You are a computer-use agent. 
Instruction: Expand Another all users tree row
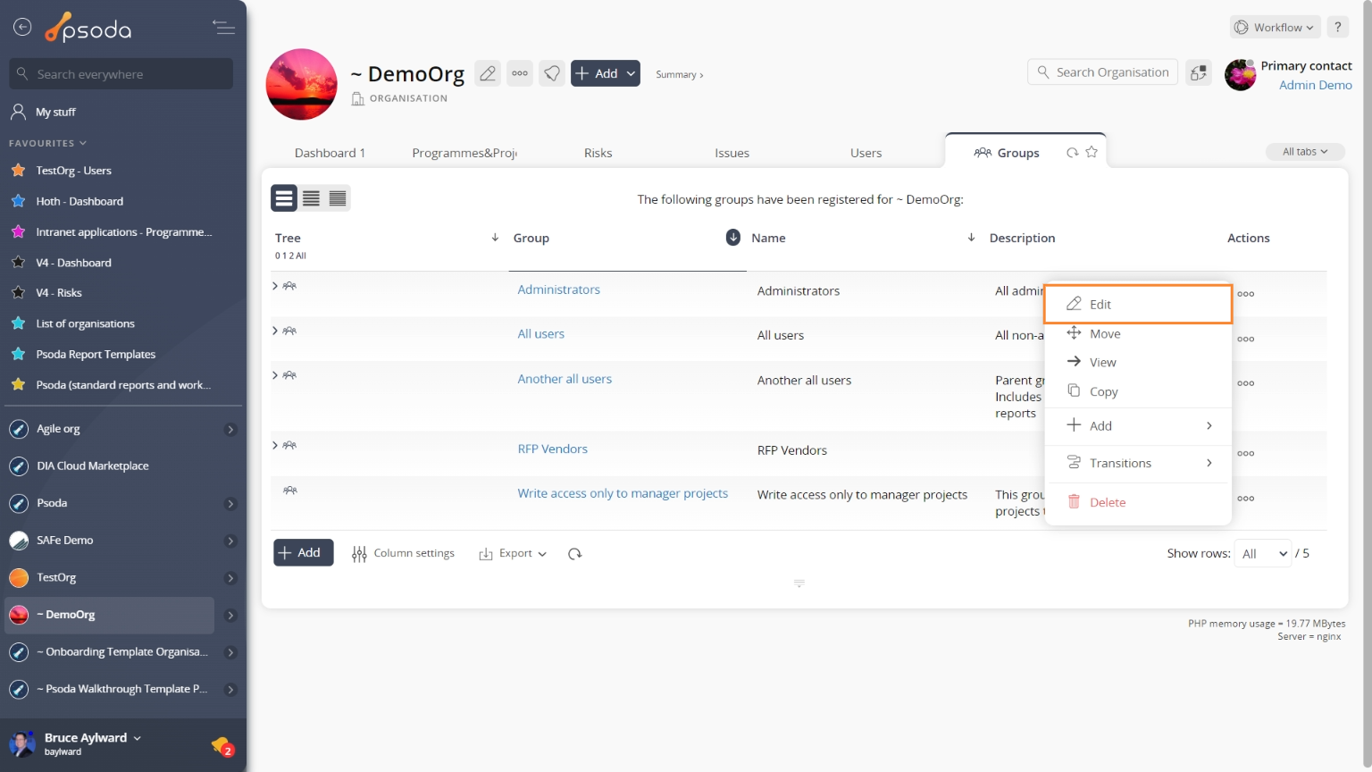(275, 375)
